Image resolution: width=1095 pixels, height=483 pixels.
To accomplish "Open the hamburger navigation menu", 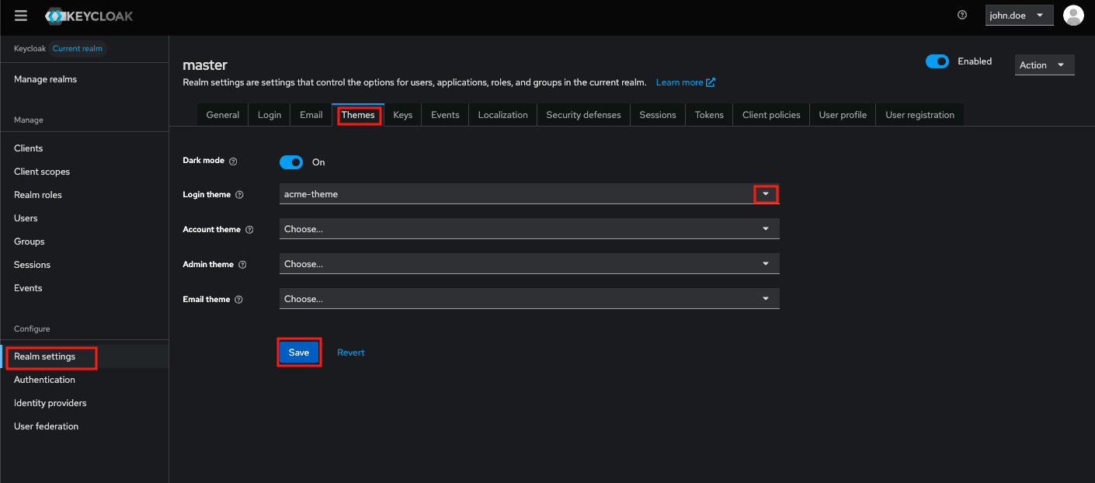I will [20, 15].
